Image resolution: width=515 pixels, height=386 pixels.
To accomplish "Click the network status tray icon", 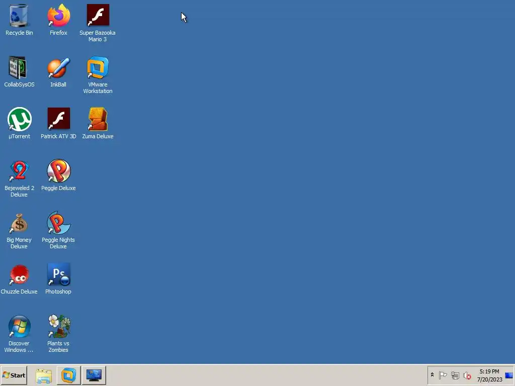I will pos(455,375).
